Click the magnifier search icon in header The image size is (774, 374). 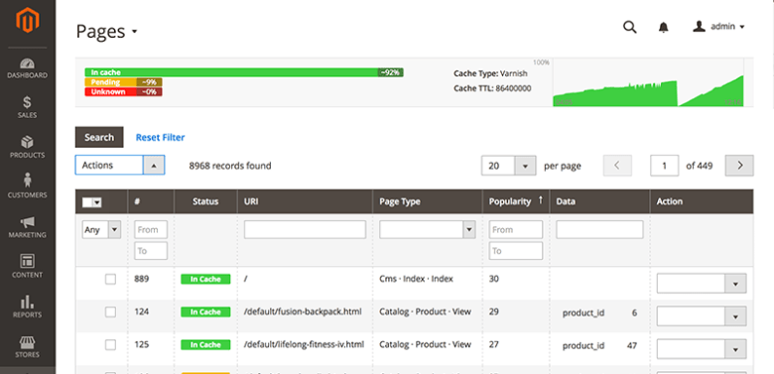click(x=629, y=27)
